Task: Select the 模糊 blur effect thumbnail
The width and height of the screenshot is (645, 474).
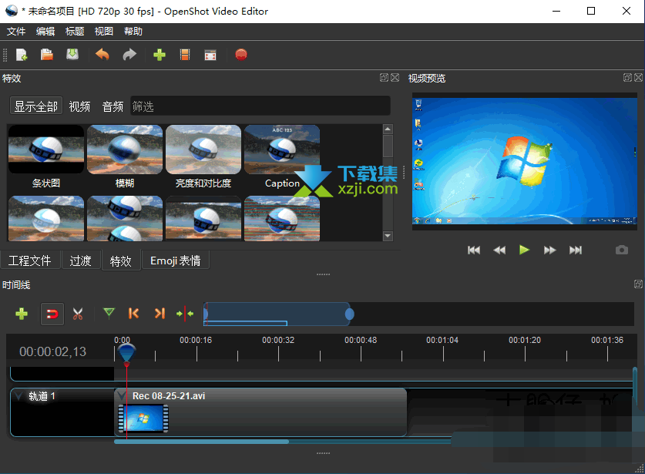Action: pos(125,149)
